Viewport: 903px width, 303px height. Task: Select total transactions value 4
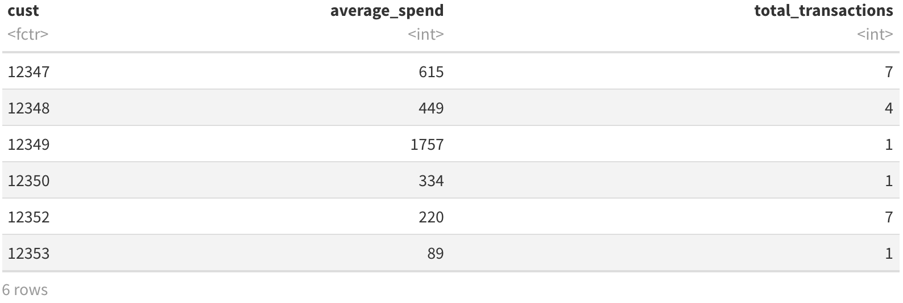coord(889,108)
